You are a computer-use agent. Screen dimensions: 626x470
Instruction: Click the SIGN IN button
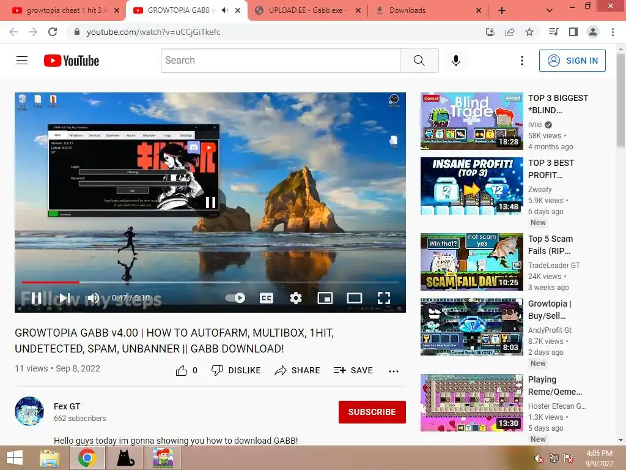coord(572,61)
